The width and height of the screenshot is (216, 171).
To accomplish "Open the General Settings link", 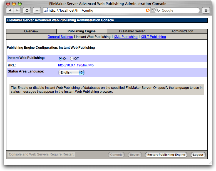I will point(60,37).
